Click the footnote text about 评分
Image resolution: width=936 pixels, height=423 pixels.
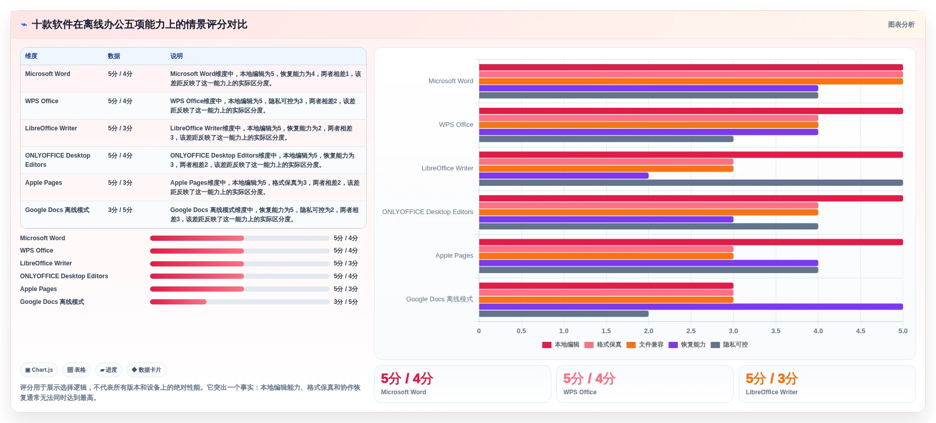[190, 393]
